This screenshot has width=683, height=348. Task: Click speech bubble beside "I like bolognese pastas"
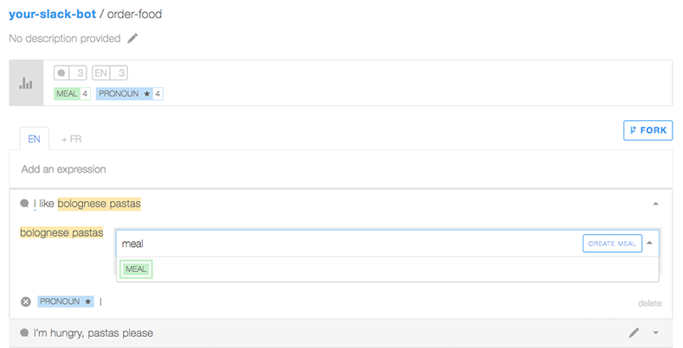coord(24,203)
